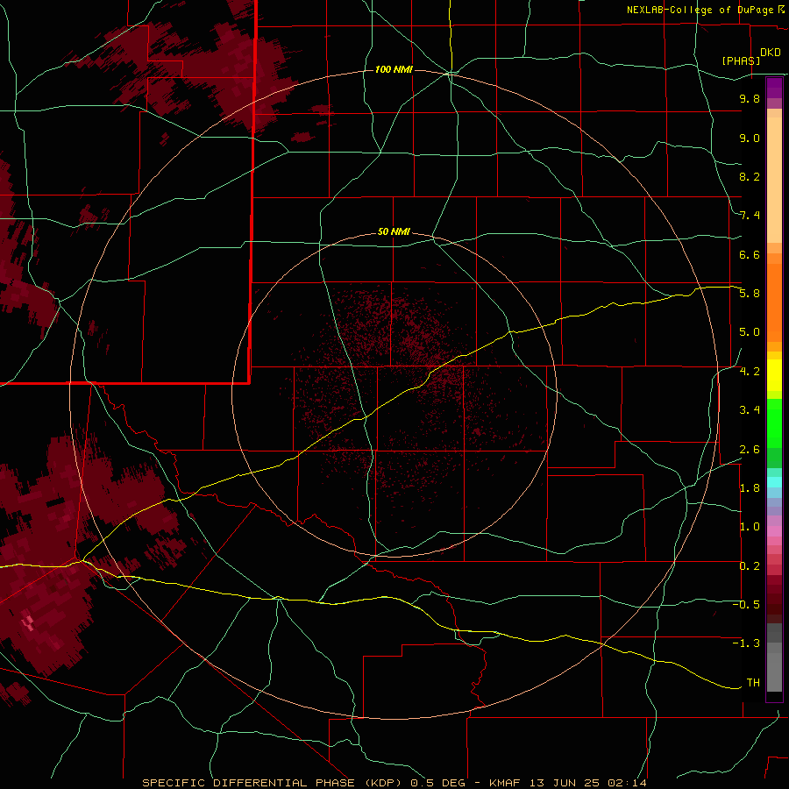This screenshot has width=789, height=789.
Task: Click the 1.0 value on the legend
Action: pyautogui.click(x=750, y=527)
